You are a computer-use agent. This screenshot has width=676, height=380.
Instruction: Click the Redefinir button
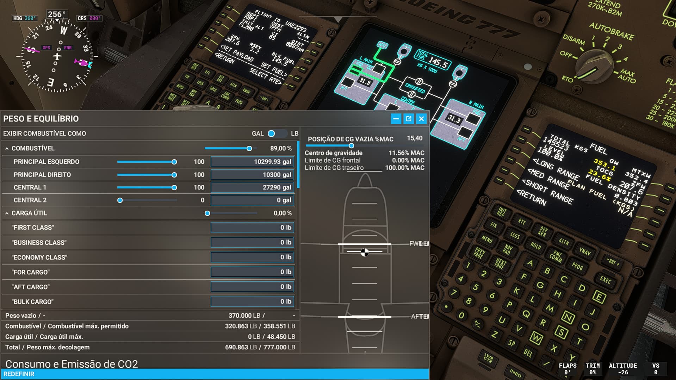pyautogui.click(x=19, y=374)
